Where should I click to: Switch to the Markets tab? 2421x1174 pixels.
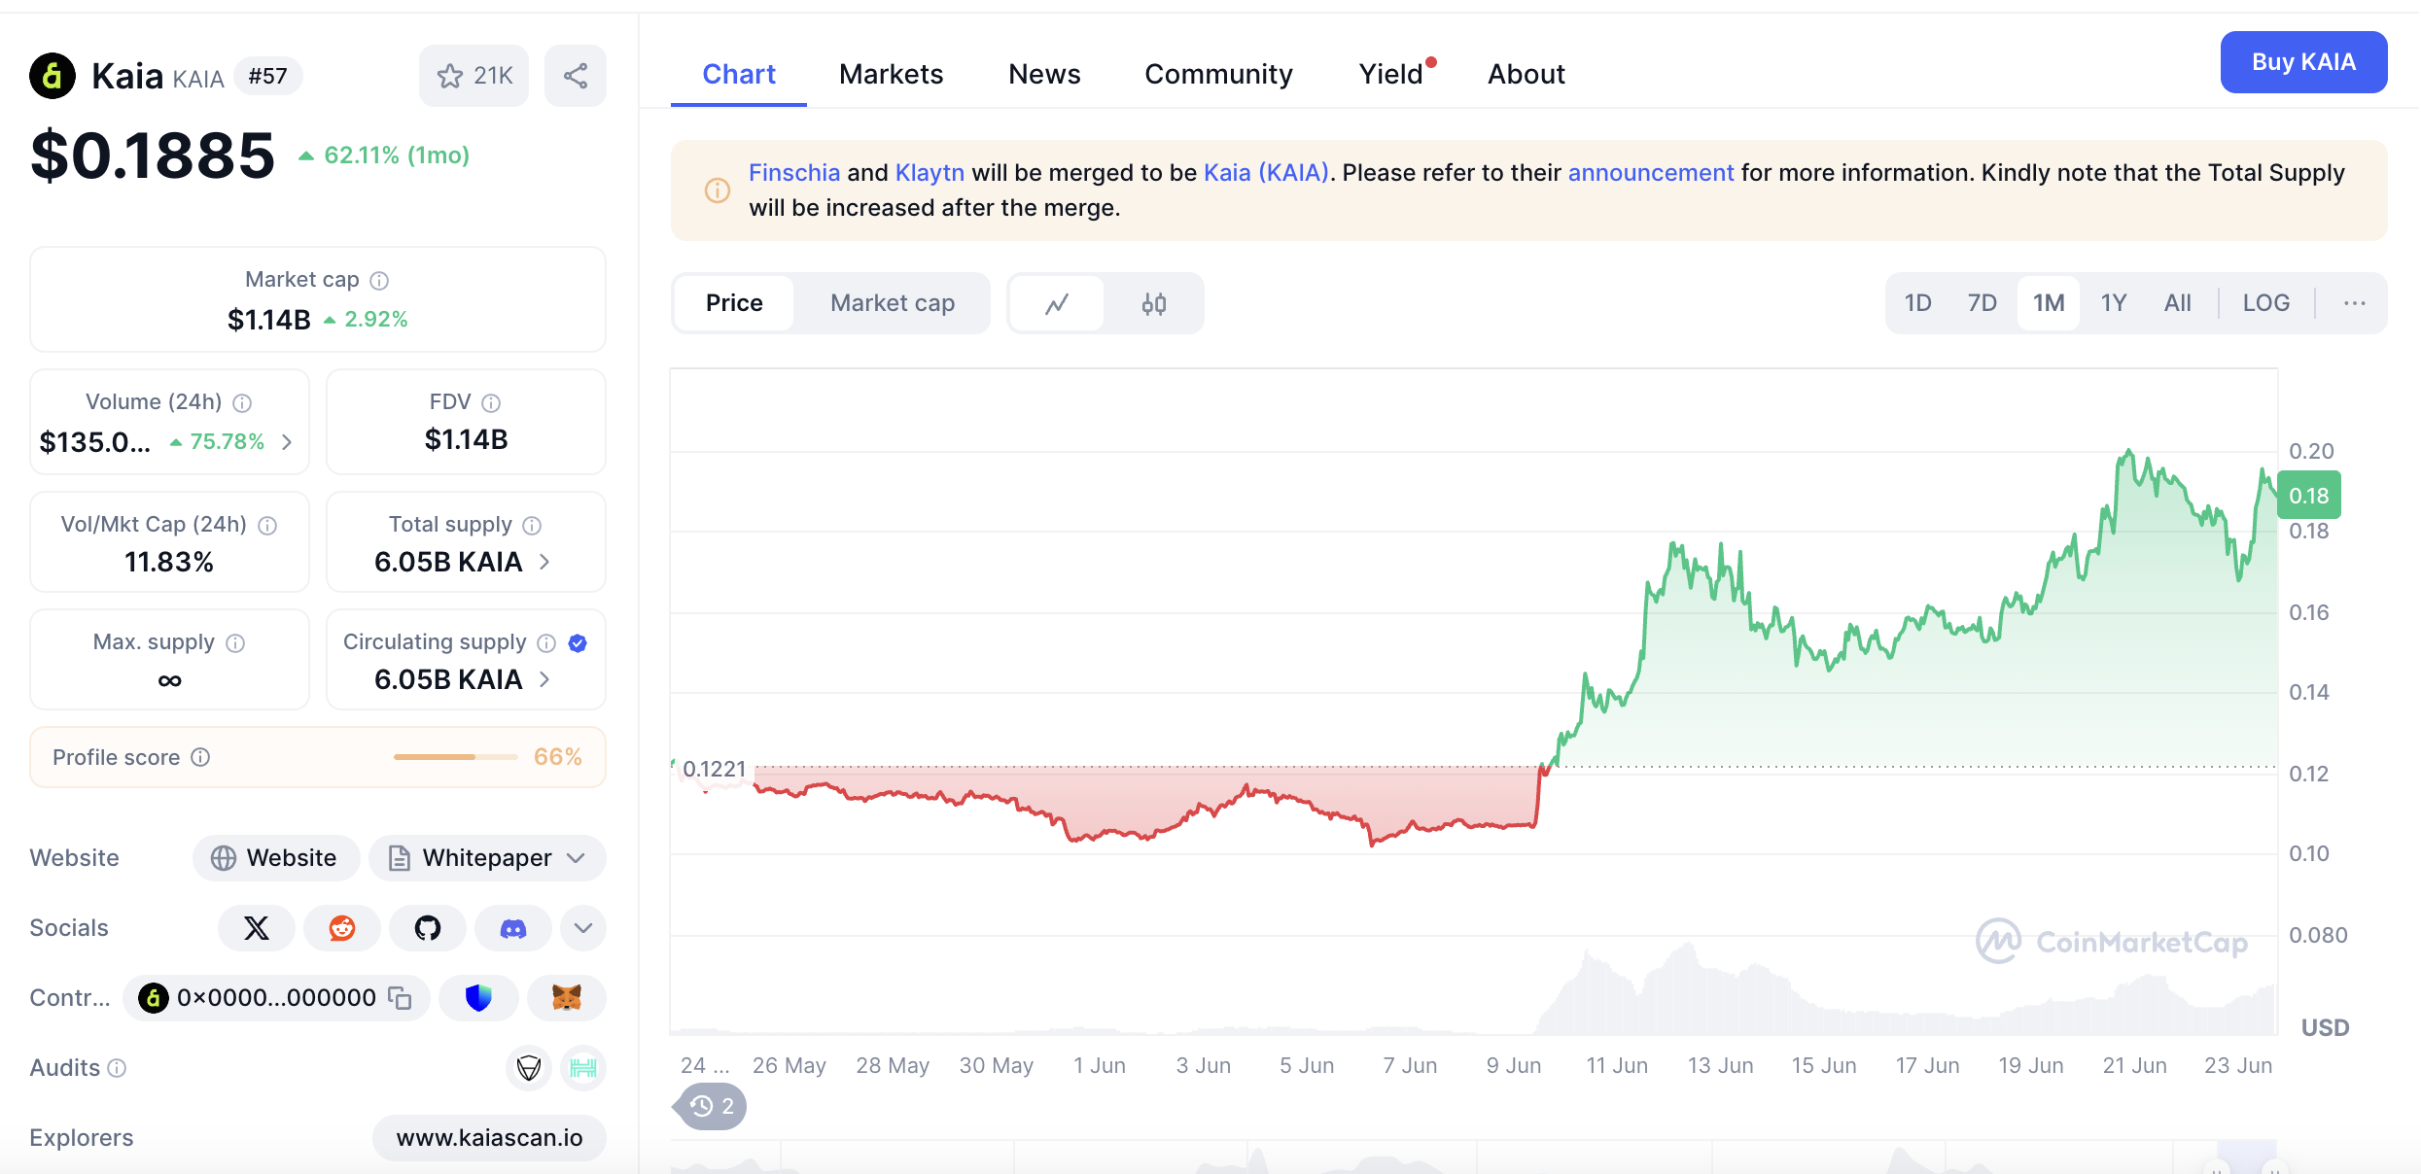click(x=891, y=74)
